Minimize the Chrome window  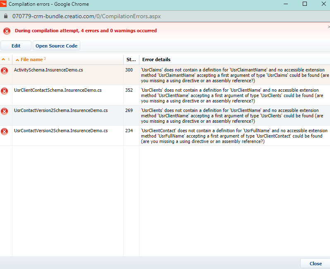click(286, 4)
